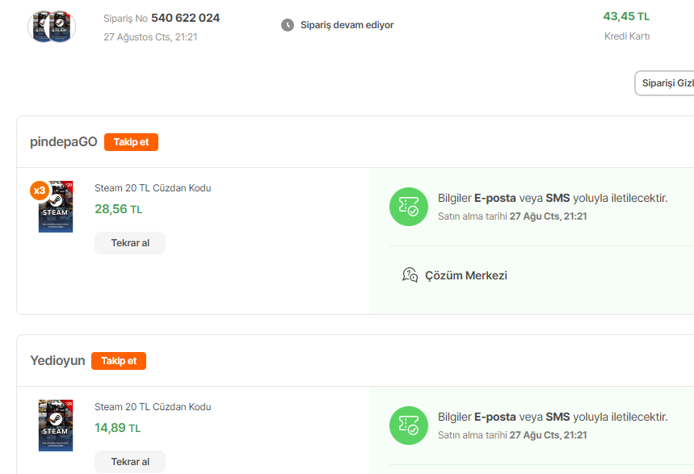Open Yedioyun Steam card product image
Screen dimensions: 694x474
[56, 426]
